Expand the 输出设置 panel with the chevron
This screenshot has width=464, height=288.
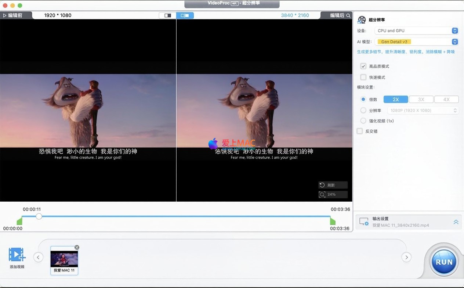click(456, 222)
